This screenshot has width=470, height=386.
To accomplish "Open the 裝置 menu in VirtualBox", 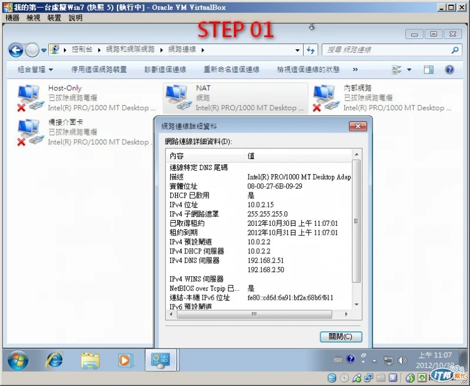I will 54,18.
